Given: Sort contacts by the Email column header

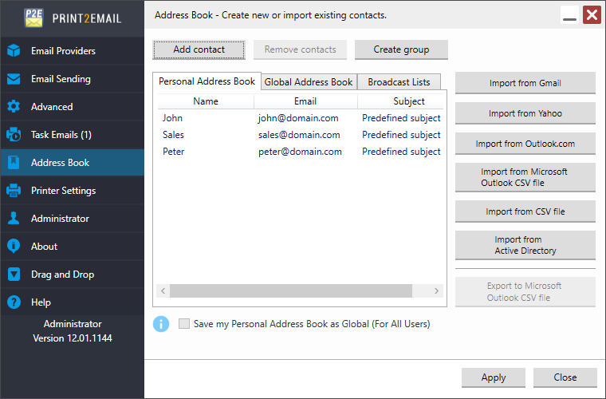Looking at the screenshot, I should click(x=305, y=101).
